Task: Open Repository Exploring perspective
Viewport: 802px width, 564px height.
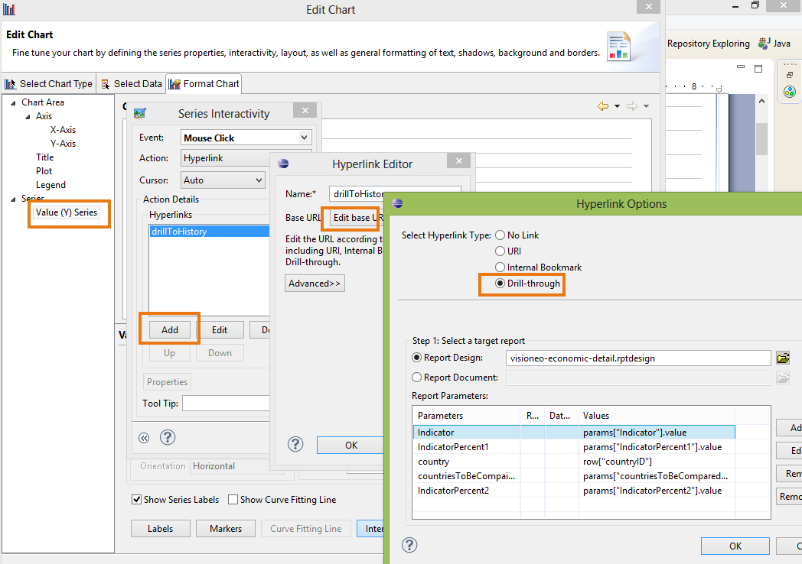Action: click(x=709, y=44)
